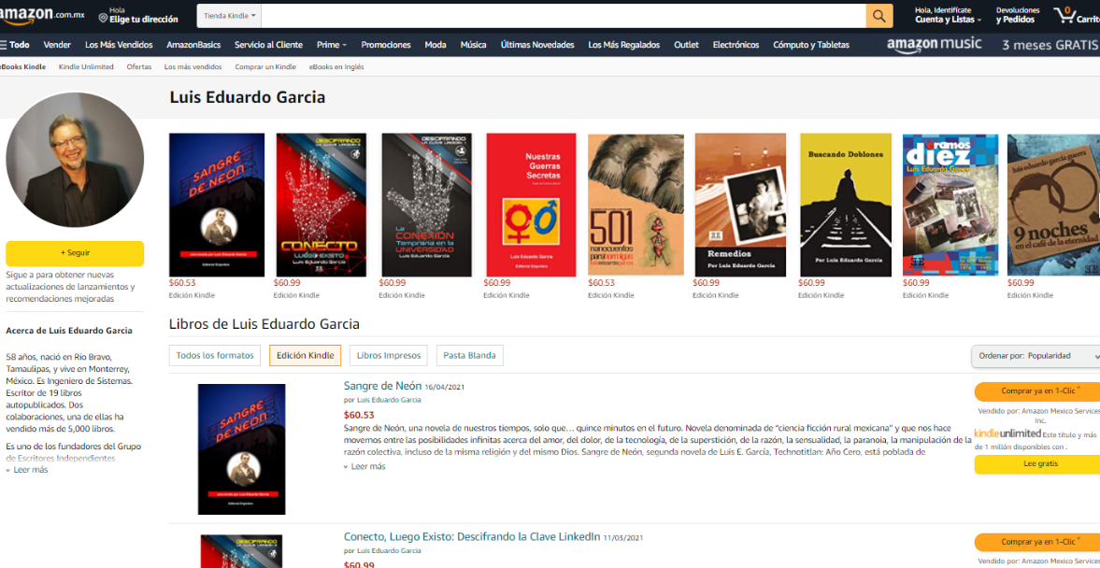
Task: Expand the Prime menu dropdown
Action: pyautogui.click(x=332, y=45)
